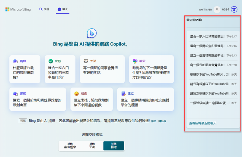The height and width of the screenshot is (157, 242).
Task: Click the 購物 chat bubble icon
Action: point(15,61)
